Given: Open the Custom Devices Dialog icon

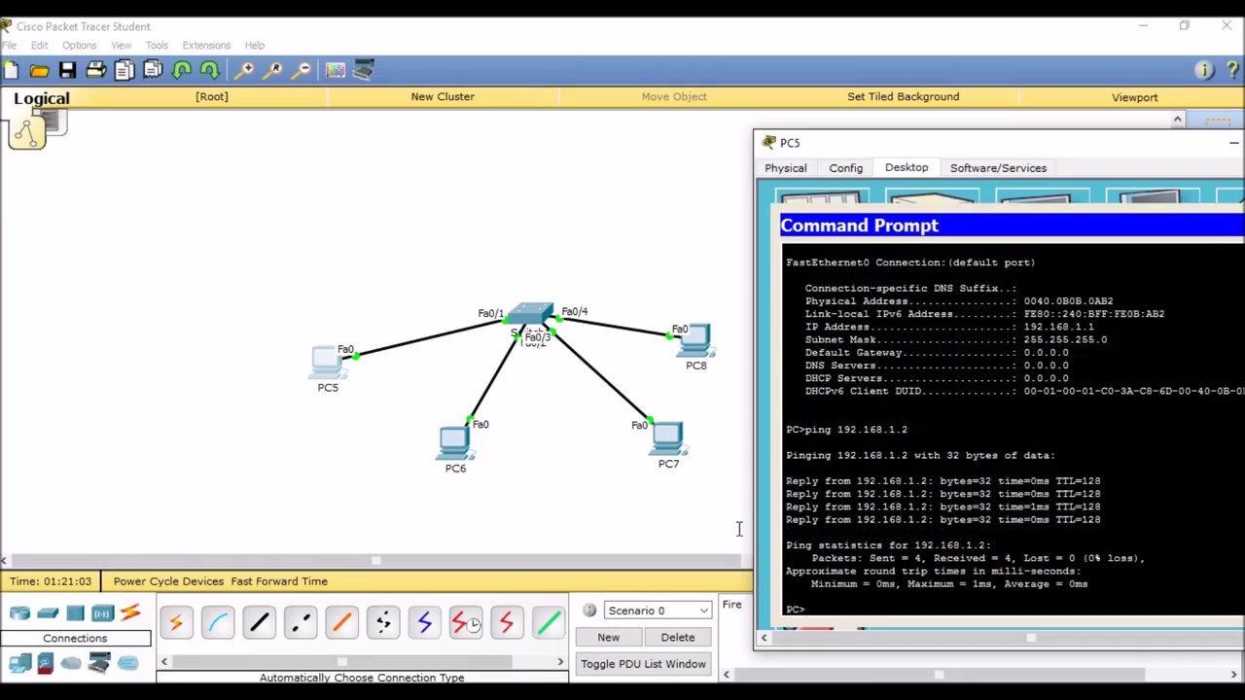Looking at the screenshot, I should 364,70.
